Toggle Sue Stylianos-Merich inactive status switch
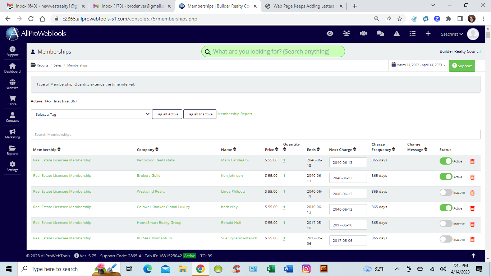Viewport: 491px width, 276px height. [446, 239]
